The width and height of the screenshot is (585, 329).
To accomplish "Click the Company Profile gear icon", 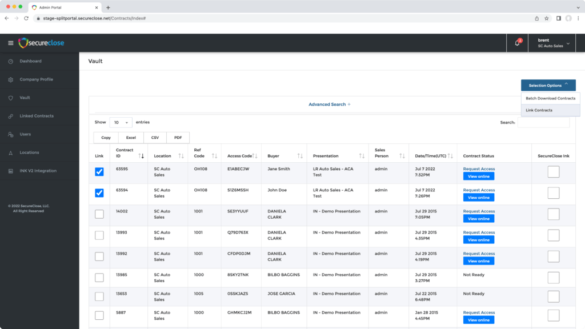I will pos(10,79).
